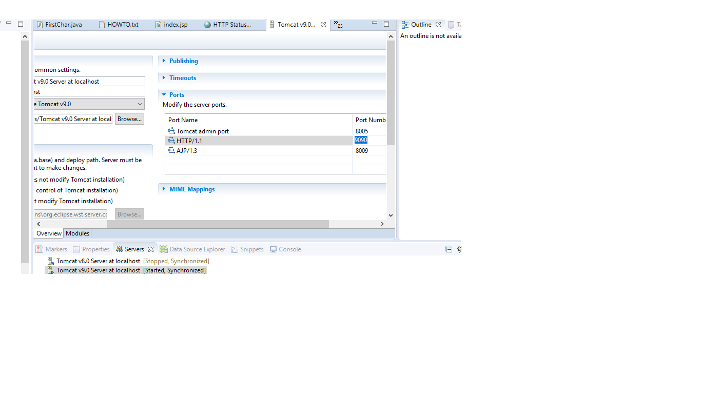Viewport: 701px width, 394px height.
Task: Click the HTTP/1.1 port row icon
Action: coord(171,141)
